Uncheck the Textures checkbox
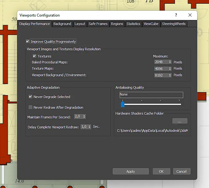The height and width of the screenshot is (188, 209). click(35, 56)
